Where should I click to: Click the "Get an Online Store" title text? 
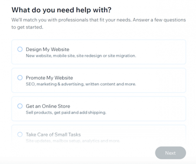tap(48, 106)
